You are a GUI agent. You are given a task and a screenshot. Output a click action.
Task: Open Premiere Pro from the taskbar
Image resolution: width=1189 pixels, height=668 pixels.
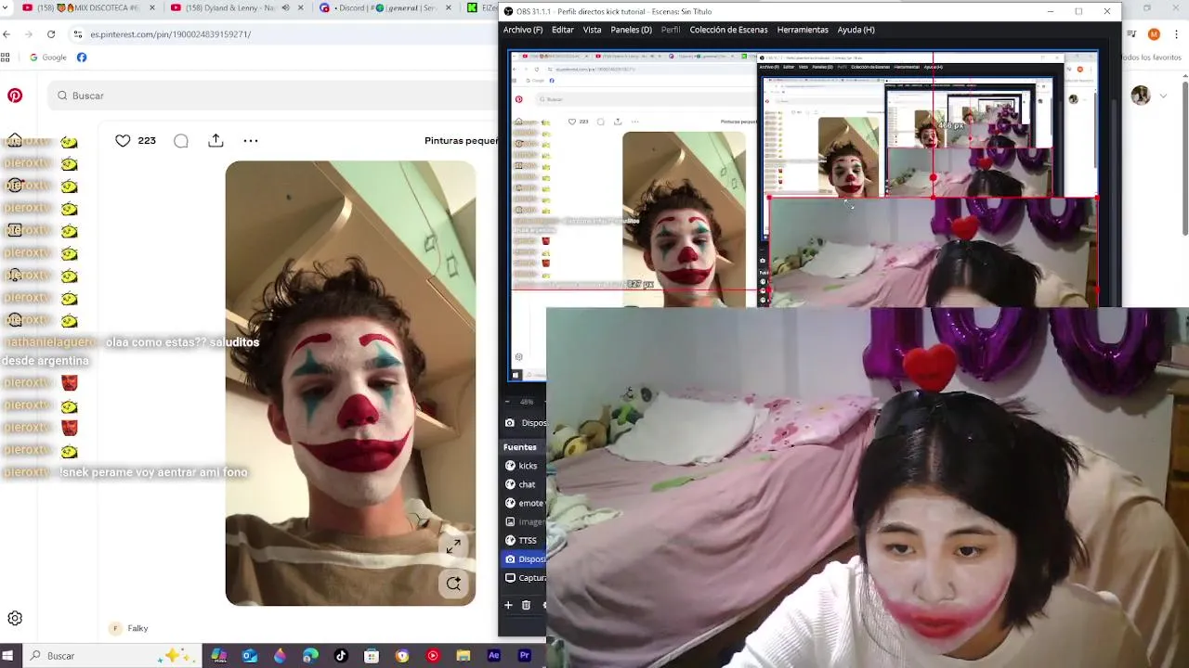[x=525, y=656]
